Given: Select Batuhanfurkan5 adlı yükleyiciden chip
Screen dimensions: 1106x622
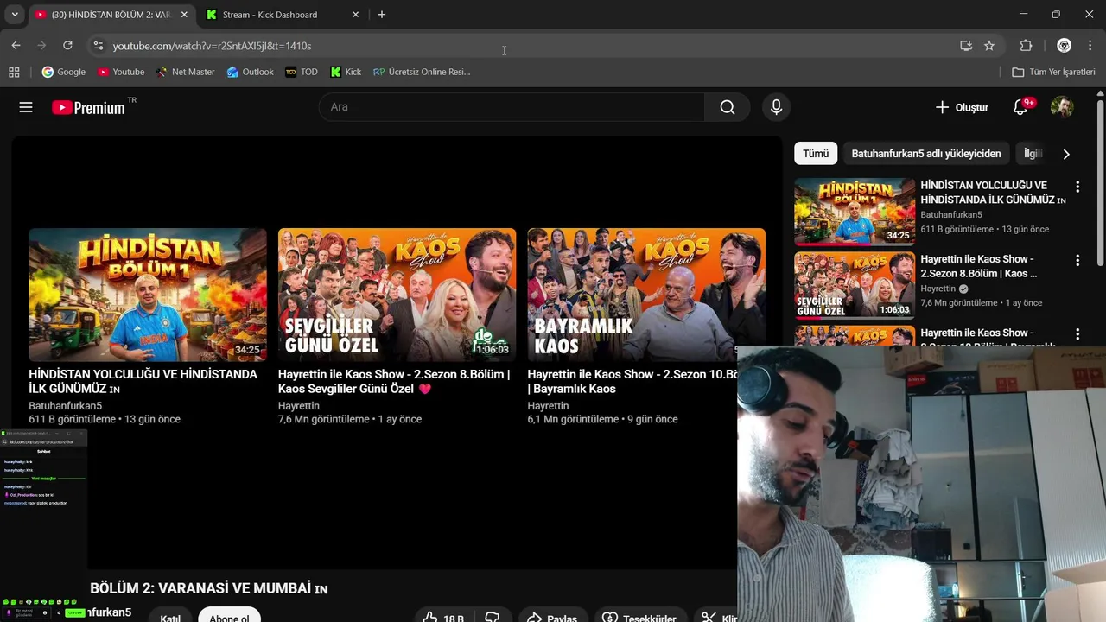Looking at the screenshot, I should [x=926, y=154].
